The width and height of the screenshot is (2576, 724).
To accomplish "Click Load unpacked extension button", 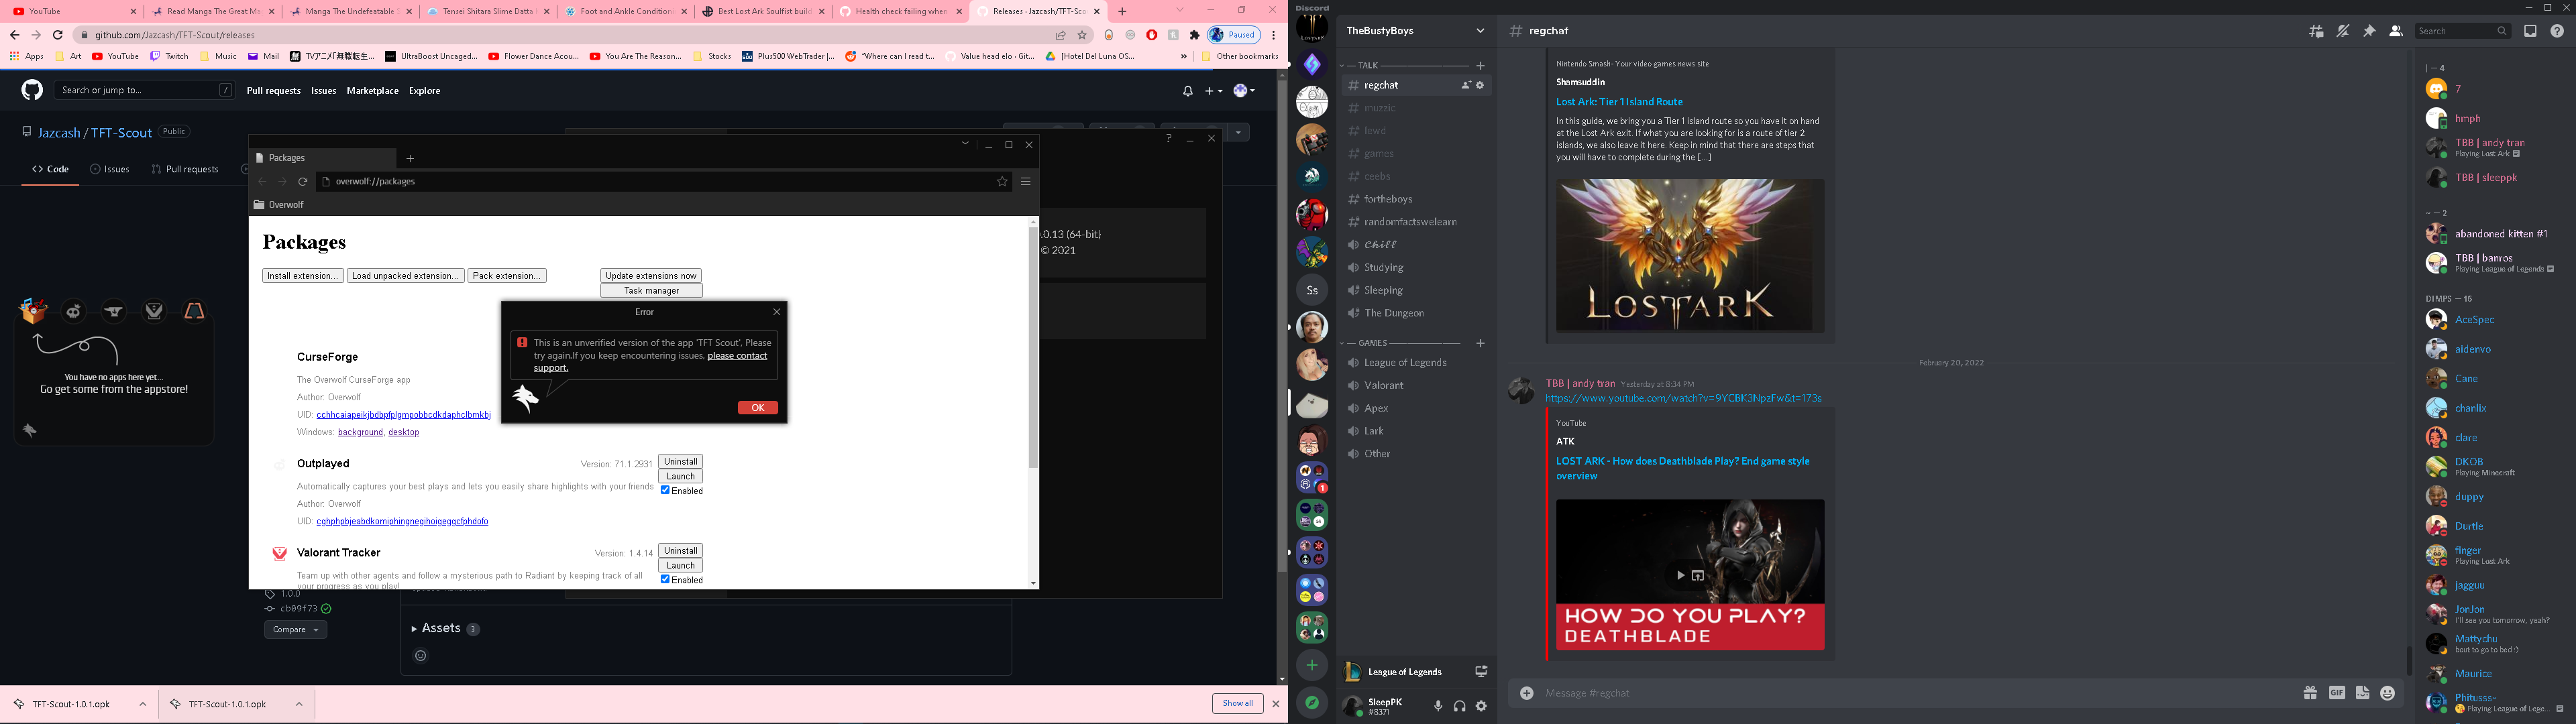I will point(405,276).
